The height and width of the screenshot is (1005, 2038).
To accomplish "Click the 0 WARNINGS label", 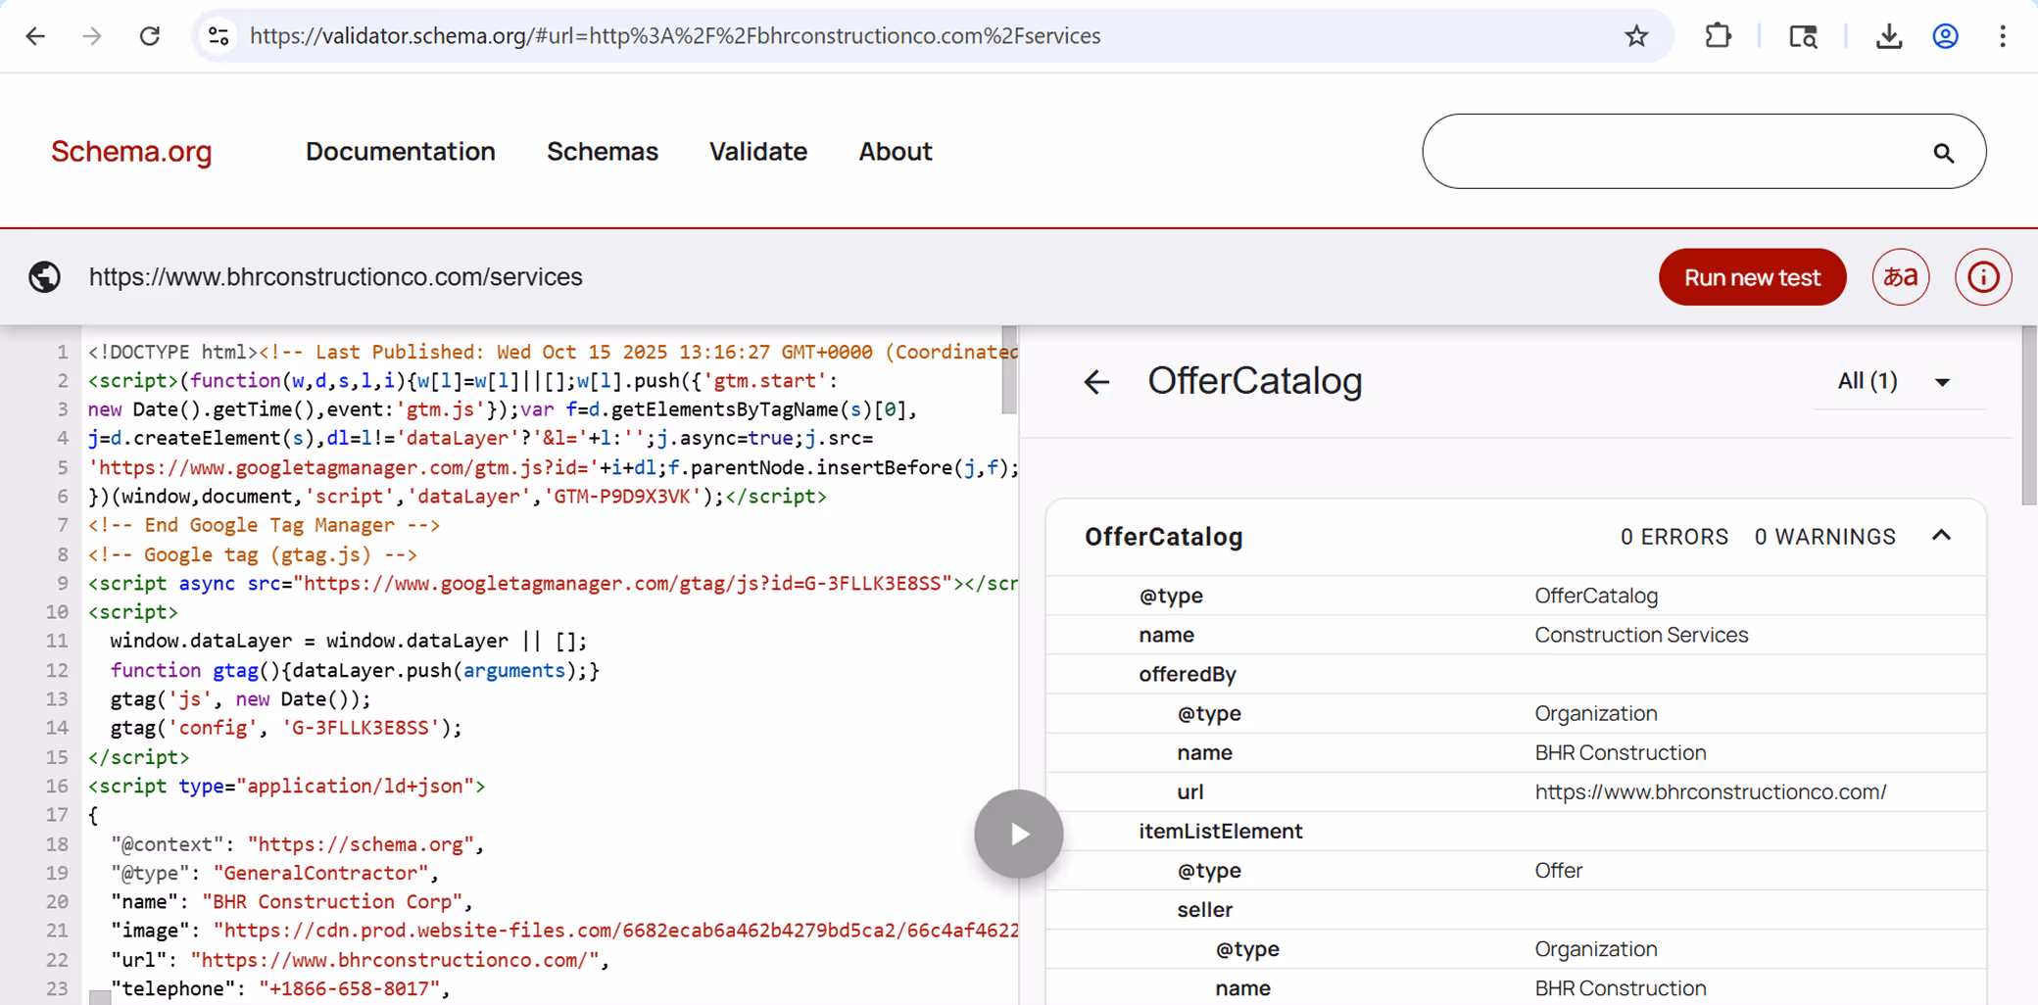I will (x=1824, y=537).
